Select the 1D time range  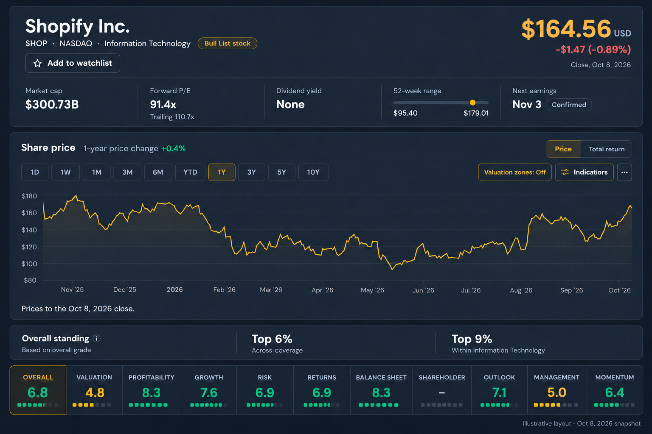tap(35, 172)
